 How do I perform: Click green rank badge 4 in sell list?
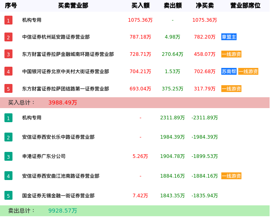click(x=8, y=176)
